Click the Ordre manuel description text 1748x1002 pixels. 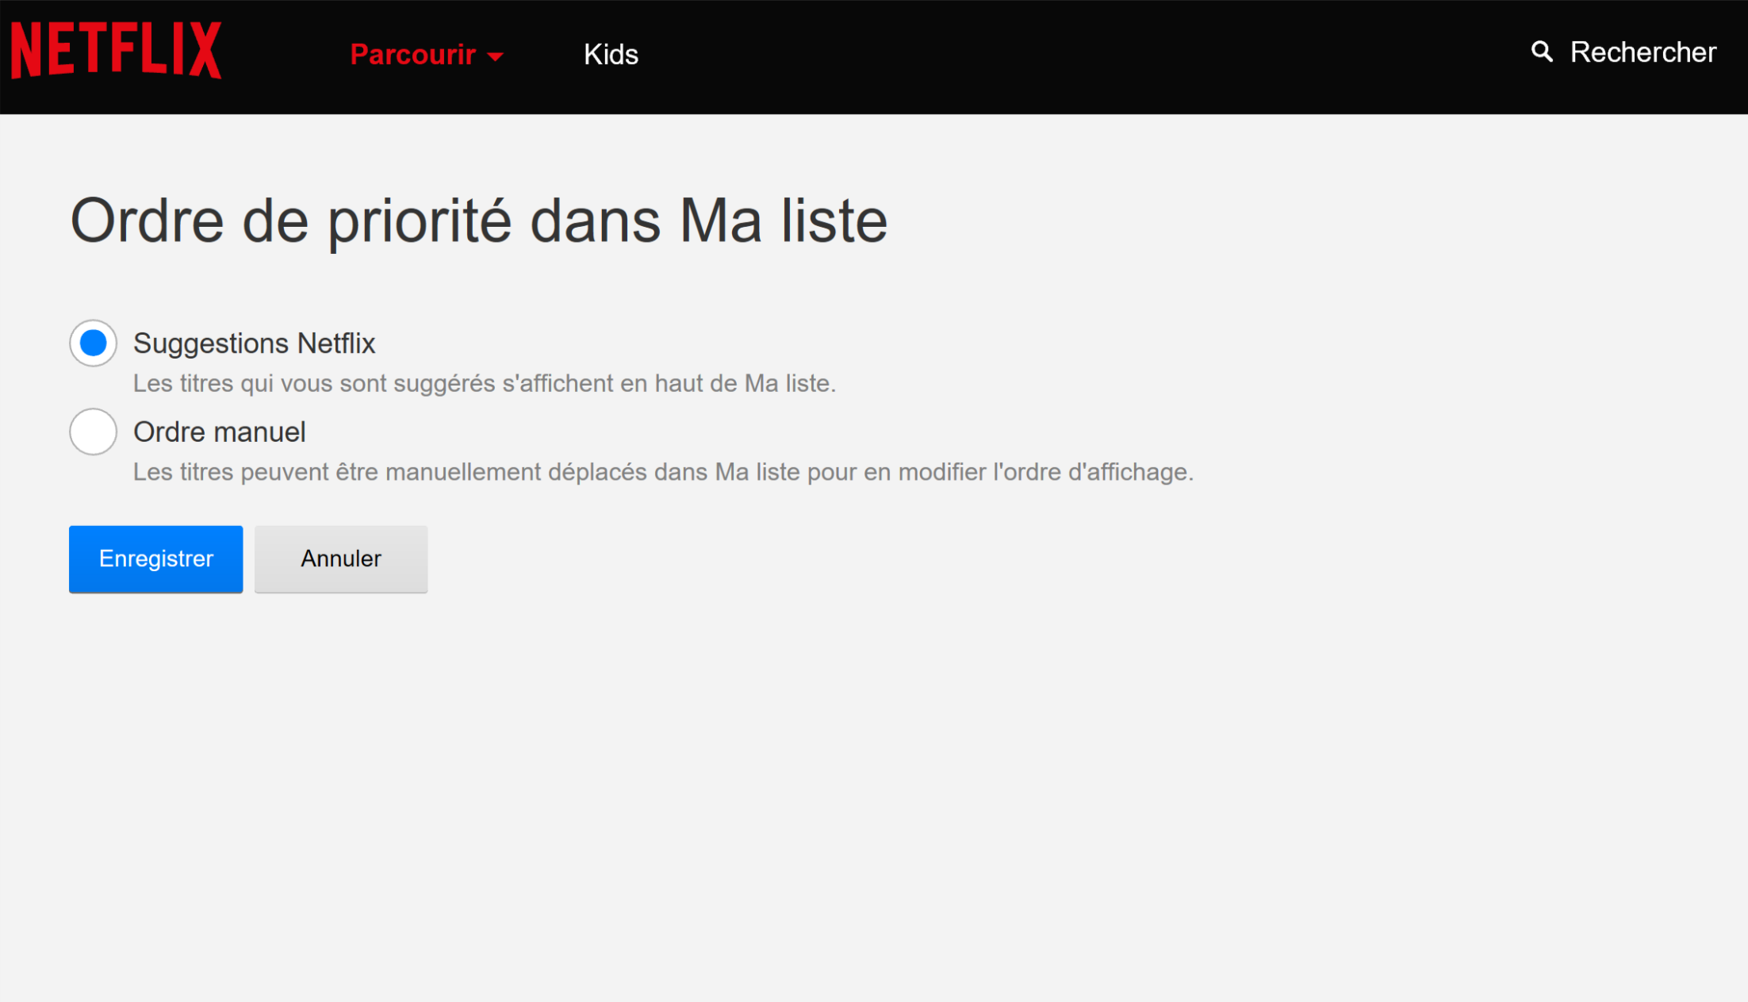tap(663, 473)
